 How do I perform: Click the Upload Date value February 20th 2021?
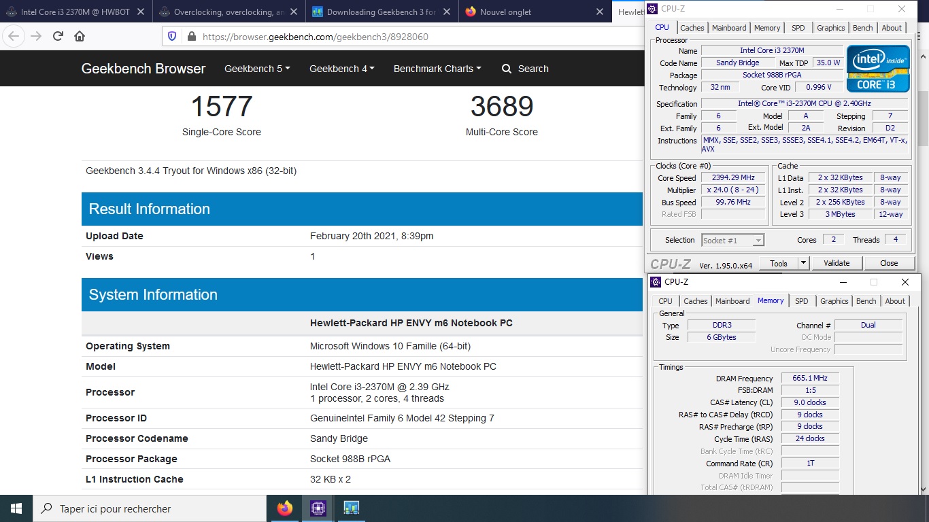(x=371, y=236)
